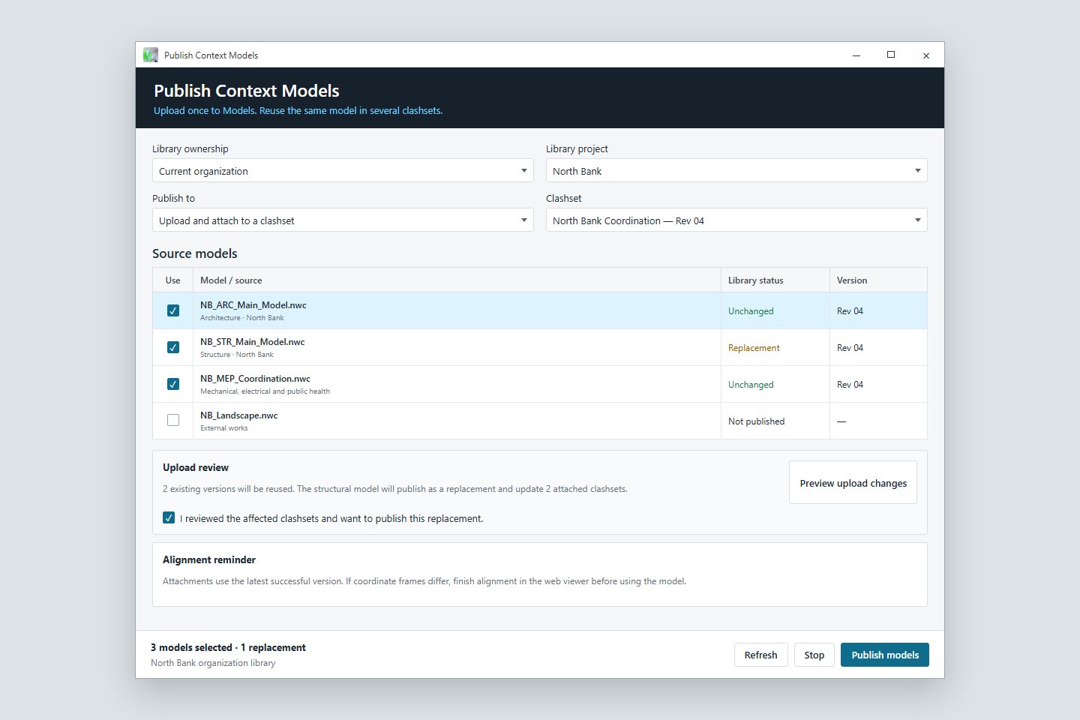Toggle the reviewed affected clashsets confirmation checkbox

coord(169,517)
